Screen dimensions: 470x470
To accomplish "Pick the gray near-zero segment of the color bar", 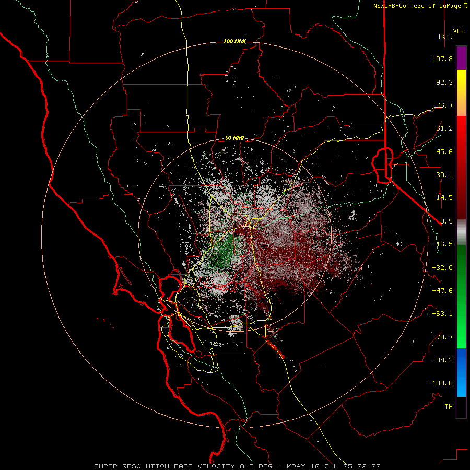I will pos(461,232).
